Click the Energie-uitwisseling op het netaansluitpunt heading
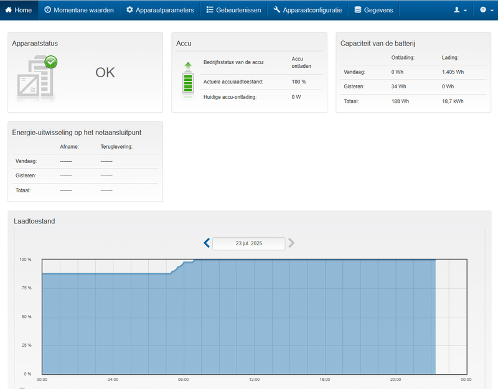This screenshot has height=389, width=498. click(77, 133)
